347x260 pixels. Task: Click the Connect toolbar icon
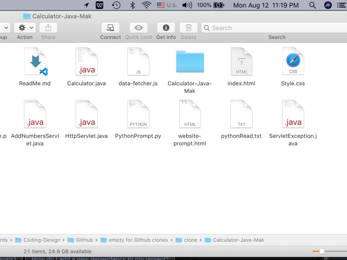[x=110, y=28]
